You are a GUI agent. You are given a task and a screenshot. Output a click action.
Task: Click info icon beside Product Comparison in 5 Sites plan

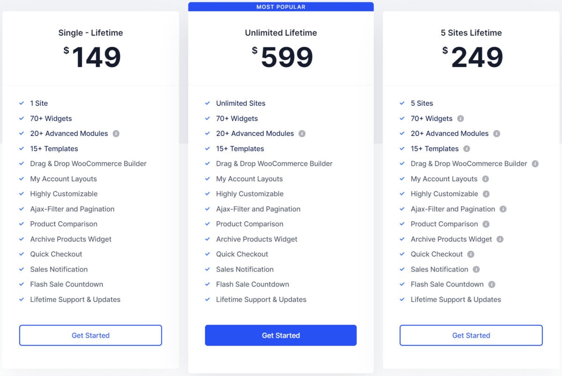(486, 224)
